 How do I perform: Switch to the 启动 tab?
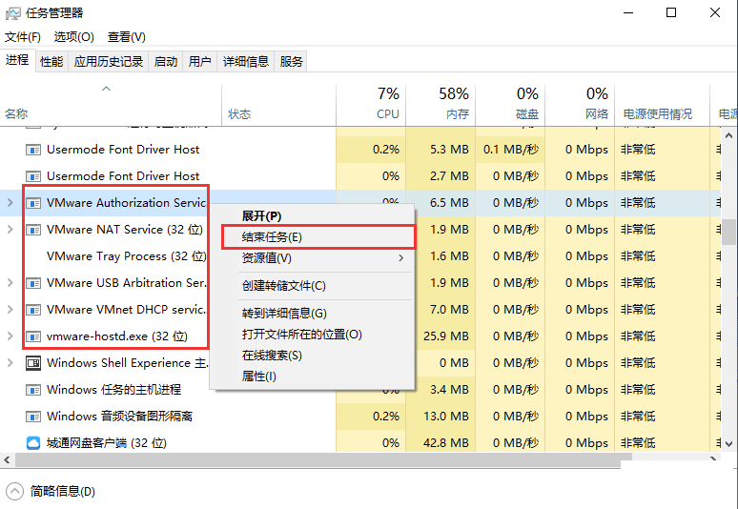pos(166,62)
